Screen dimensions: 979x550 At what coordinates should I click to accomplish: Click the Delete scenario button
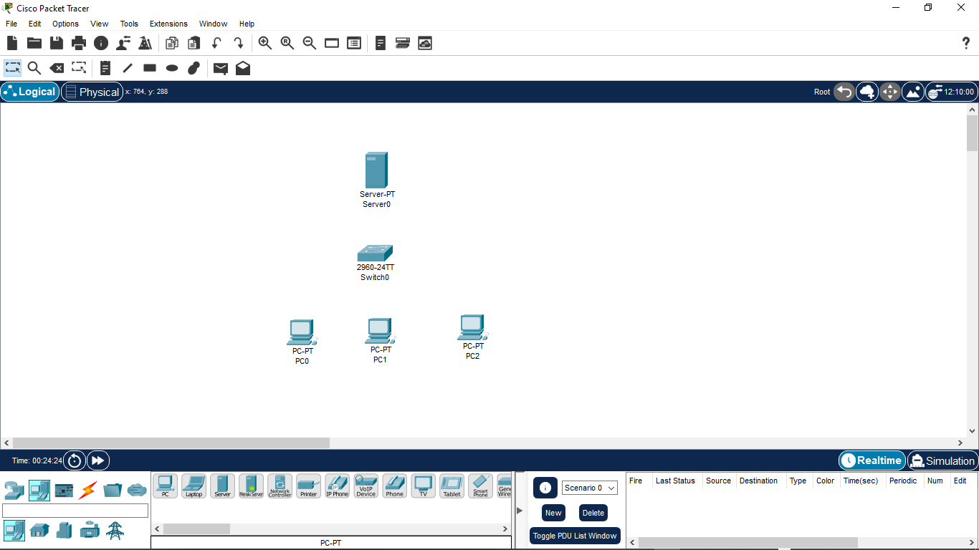click(x=593, y=513)
